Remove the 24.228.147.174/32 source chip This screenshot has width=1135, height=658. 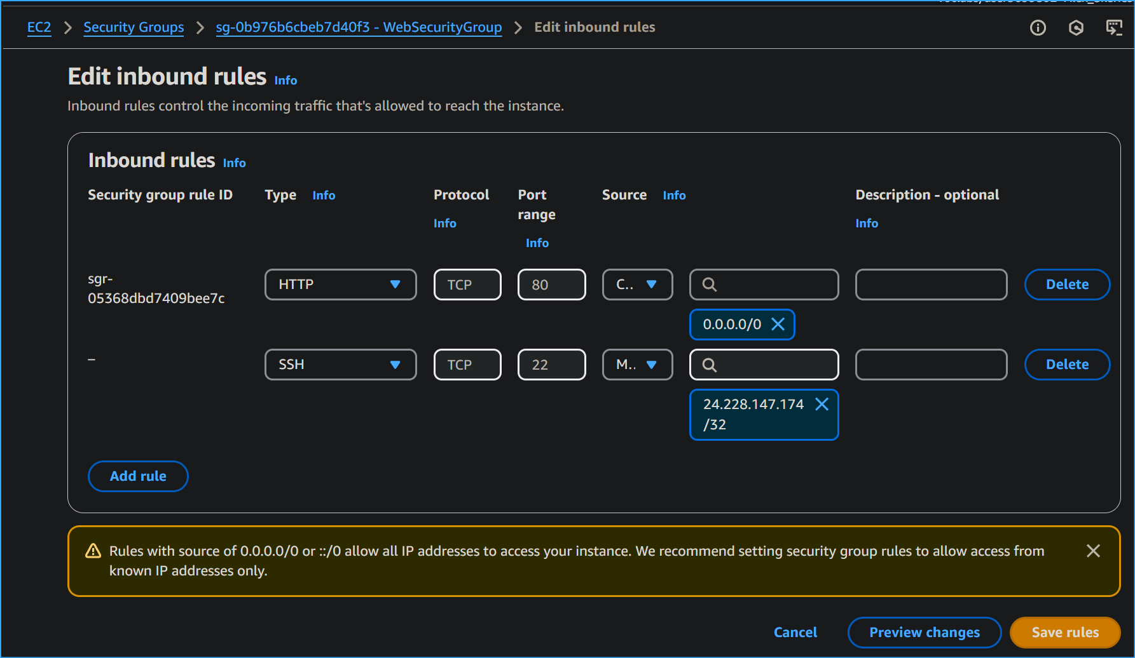click(x=822, y=404)
